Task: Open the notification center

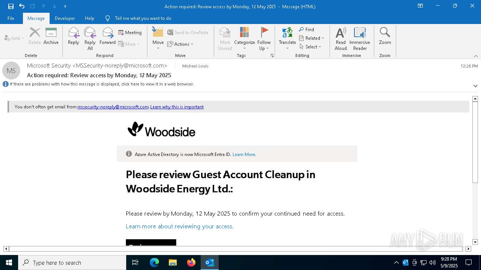Action: (469, 262)
